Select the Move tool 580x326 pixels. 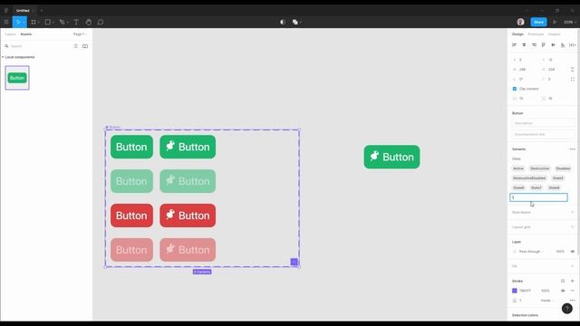coord(17,22)
